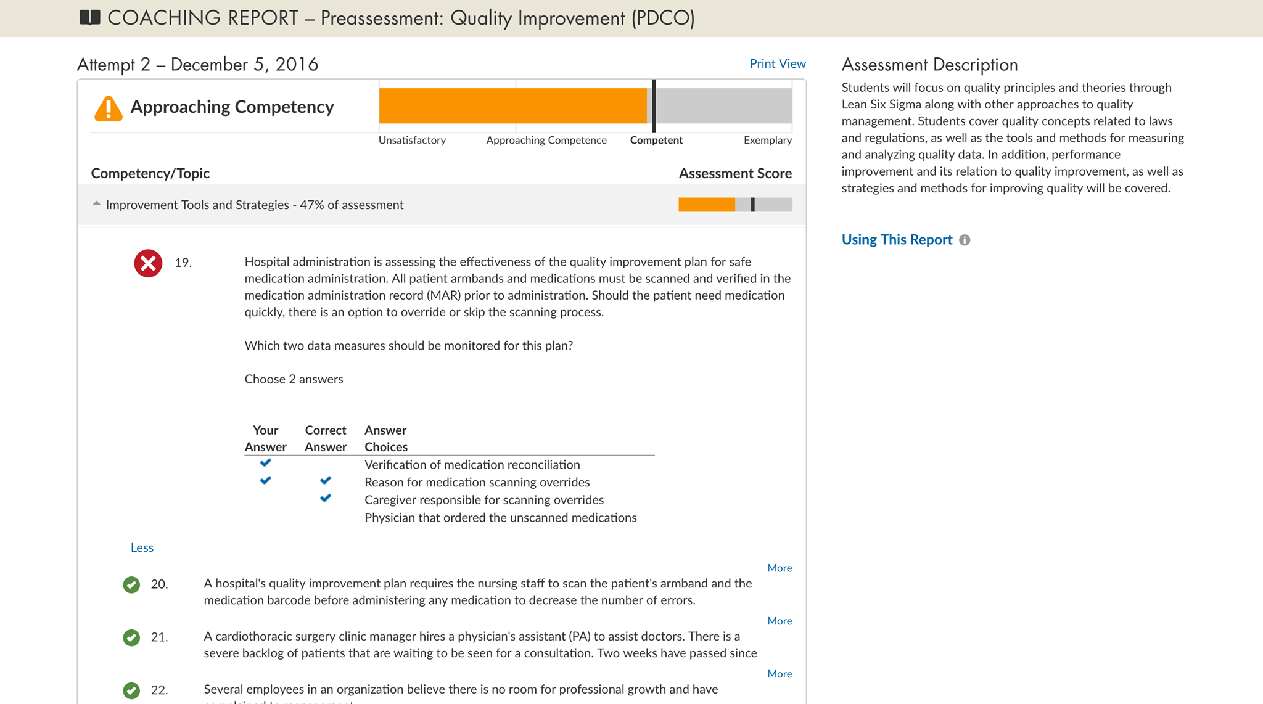
Task: Click the red incorrect X icon for question 19
Action: point(148,263)
